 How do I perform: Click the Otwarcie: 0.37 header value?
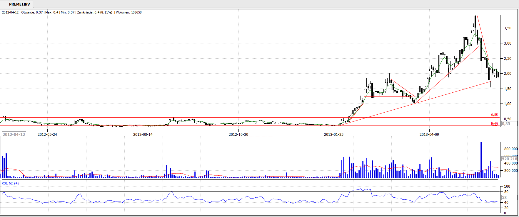pyautogui.click(x=32, y=12)
